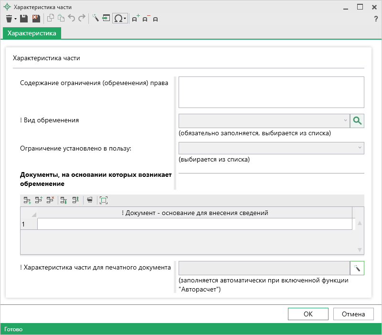Decrease font size with A- icon

pyautogui.click(x=146, y=19)
